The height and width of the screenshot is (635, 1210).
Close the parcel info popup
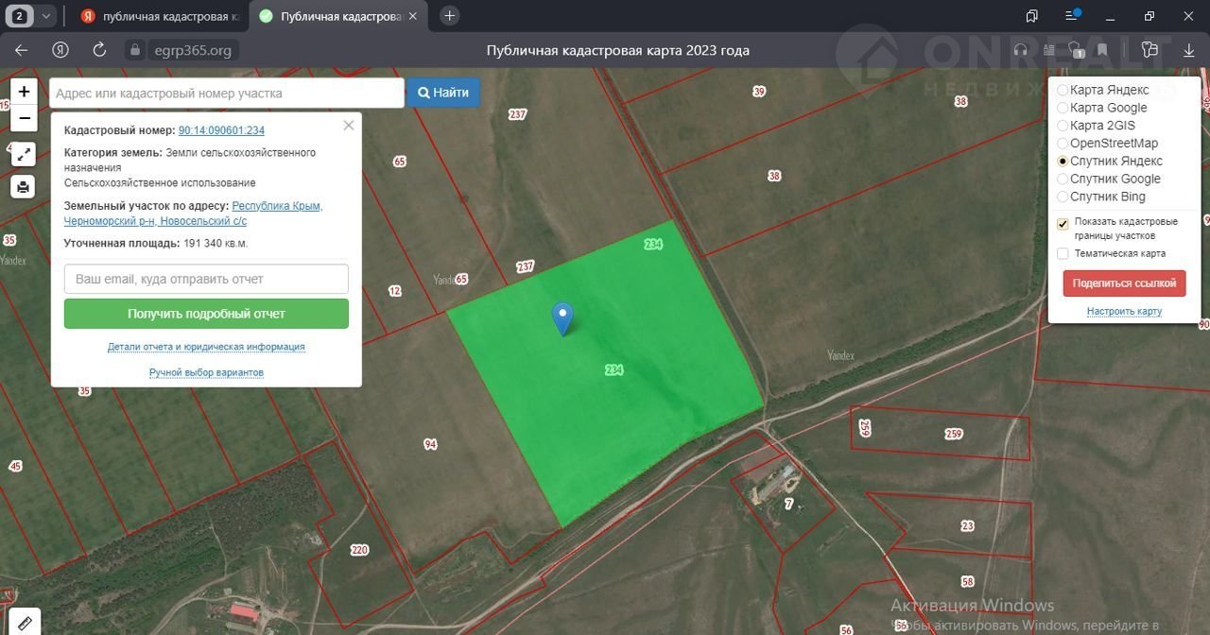coord(349,125)
